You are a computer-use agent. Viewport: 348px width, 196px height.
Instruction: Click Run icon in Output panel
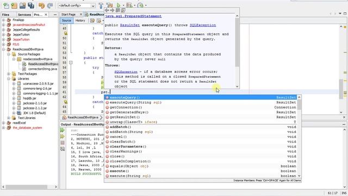point(63,130)
